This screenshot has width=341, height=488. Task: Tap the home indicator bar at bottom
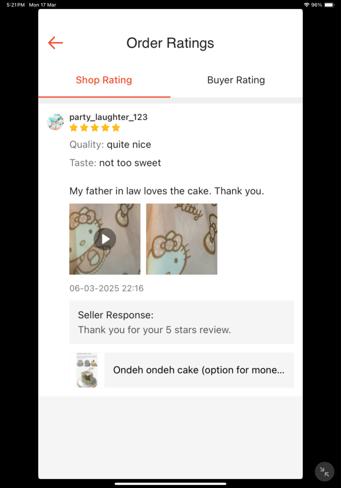[x=171, y=484]
